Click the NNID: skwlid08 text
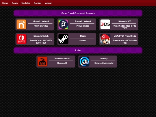156x117 pixels. coord(41,26)
